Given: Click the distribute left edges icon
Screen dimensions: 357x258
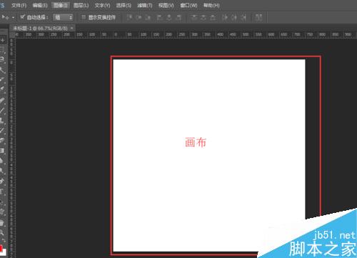Looking at the screenshot, I should pos(225,17).
